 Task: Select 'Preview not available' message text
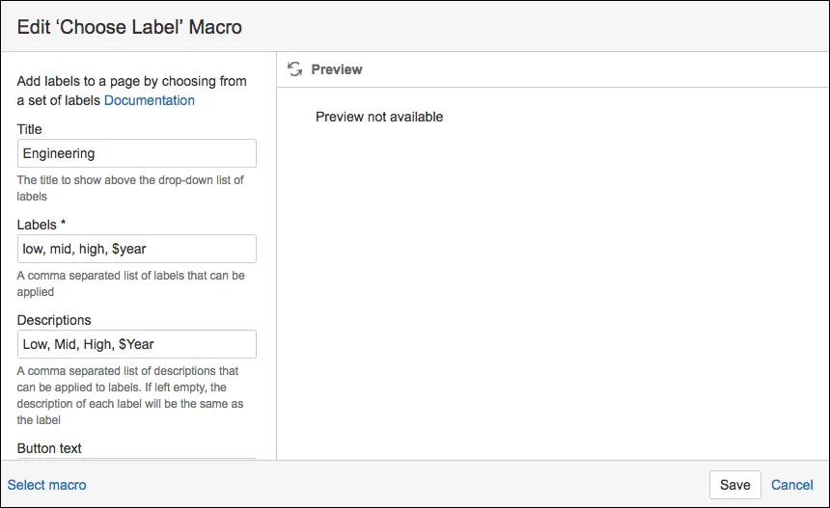(x=379, y=117)
